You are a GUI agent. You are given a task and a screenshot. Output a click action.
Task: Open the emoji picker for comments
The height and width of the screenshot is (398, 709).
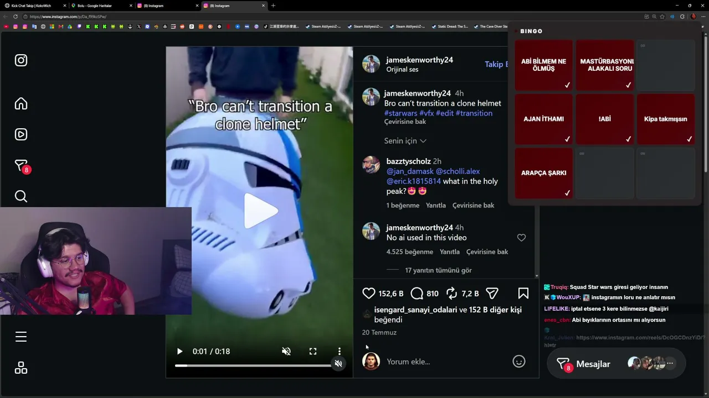click(x=519, y=362)
